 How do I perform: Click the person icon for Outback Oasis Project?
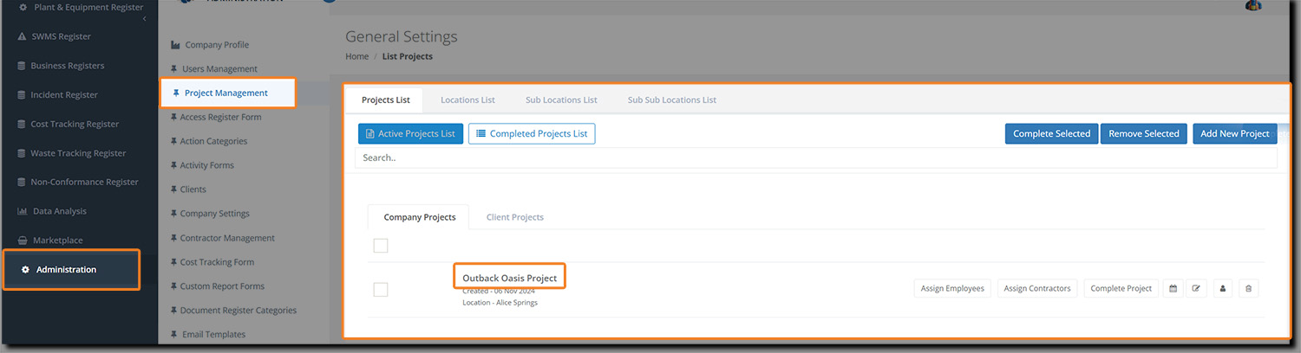(1223, 288)
